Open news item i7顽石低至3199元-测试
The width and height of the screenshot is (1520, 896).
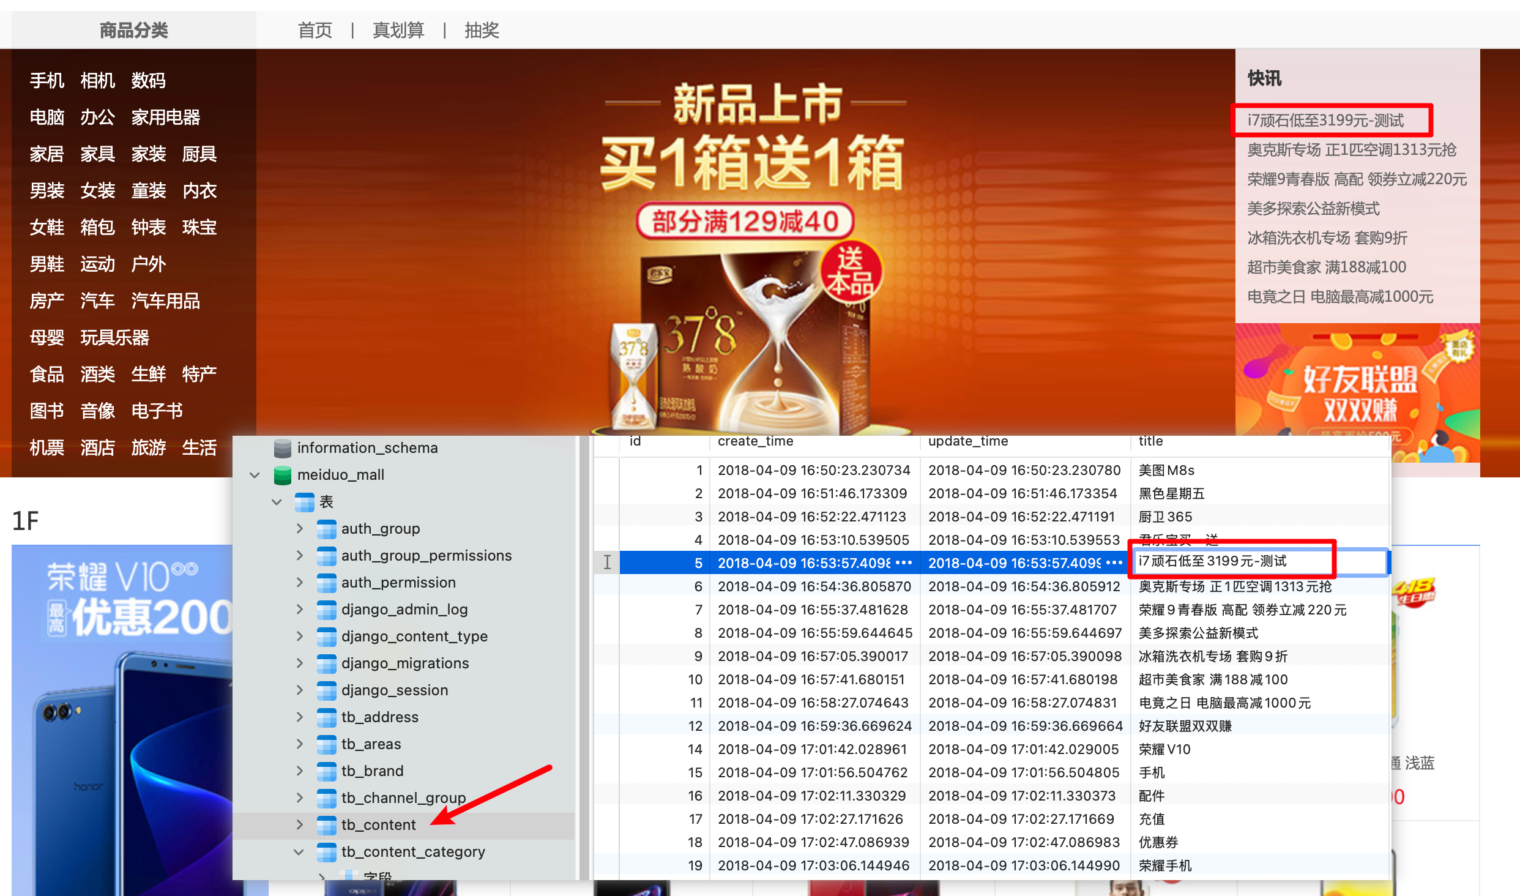click(x=1326, y=121)
